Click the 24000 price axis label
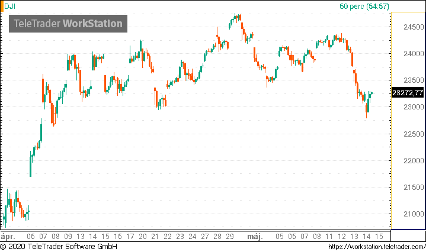Viewport: 426px width, 252px height. pyautogui.click(x=414, y=54)
